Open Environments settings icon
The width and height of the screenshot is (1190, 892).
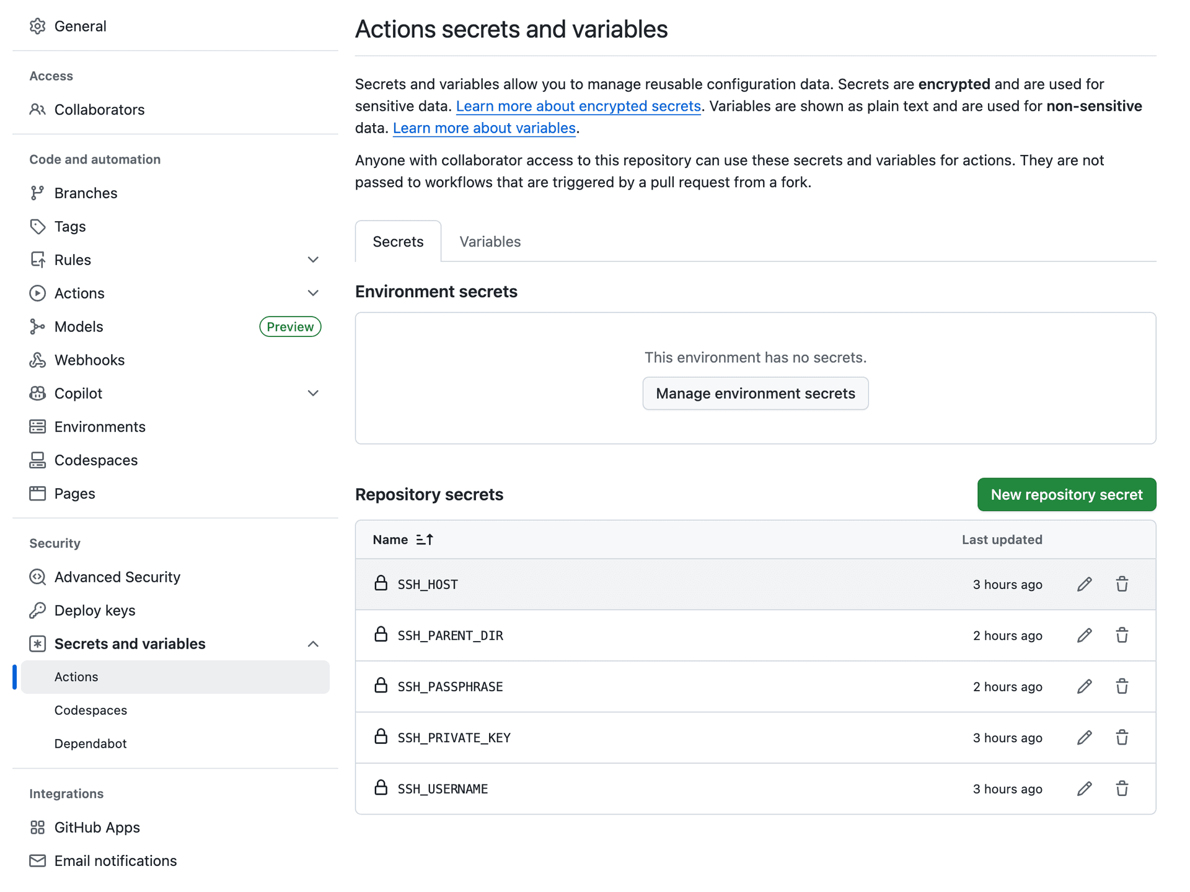[38, 426]
